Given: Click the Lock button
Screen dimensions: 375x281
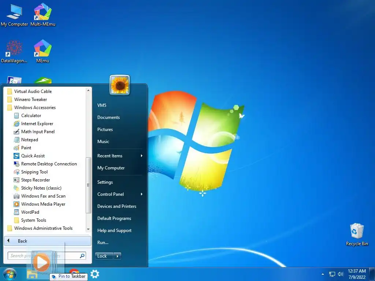Looking at the screenshot, I should click(104, 256).
